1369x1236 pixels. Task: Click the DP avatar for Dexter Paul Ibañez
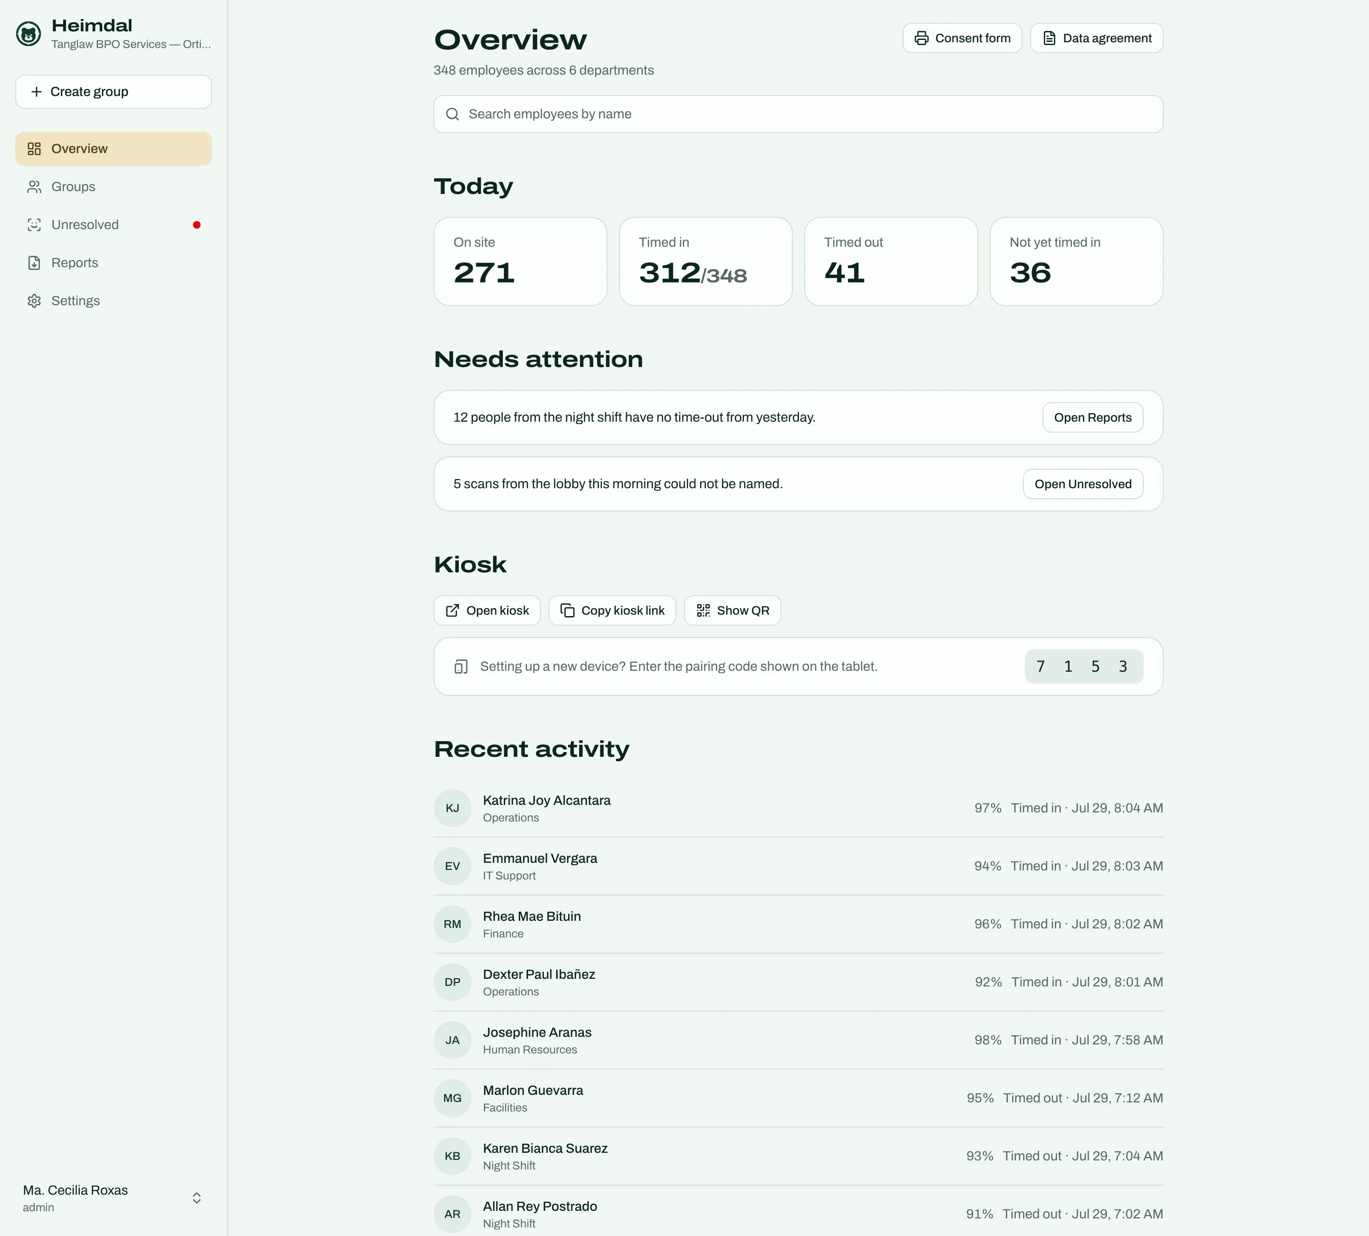pyautogui.click(x=452, y=982)
